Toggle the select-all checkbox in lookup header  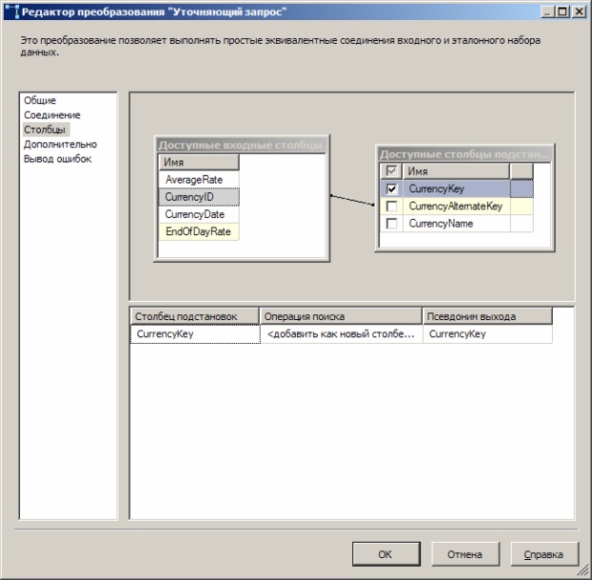tap(391, 171)
